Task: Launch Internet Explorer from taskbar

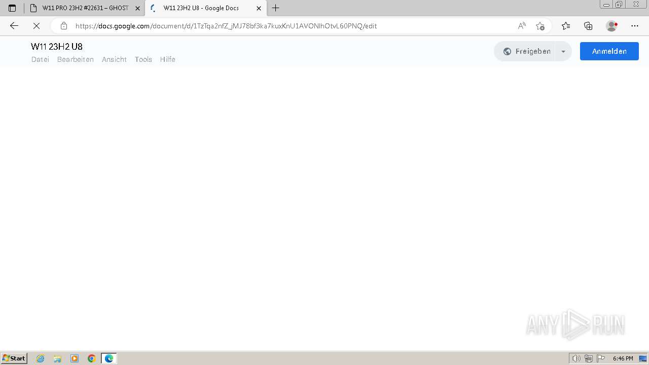Action: (41, 358)
